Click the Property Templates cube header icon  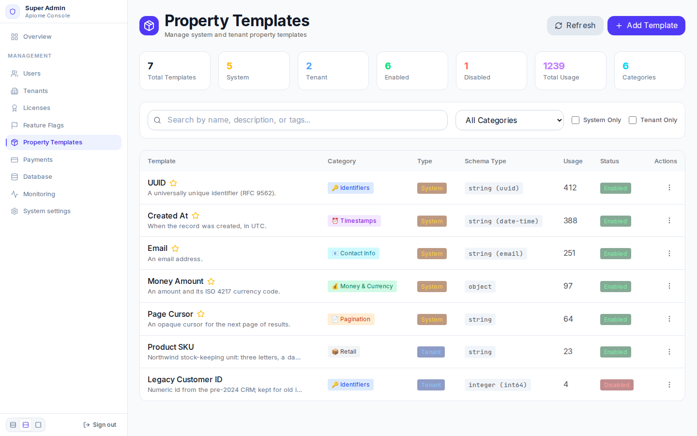[x=149, y=26]
